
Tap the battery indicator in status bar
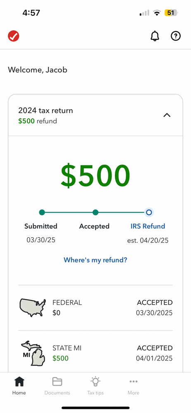tap(171, 13)
